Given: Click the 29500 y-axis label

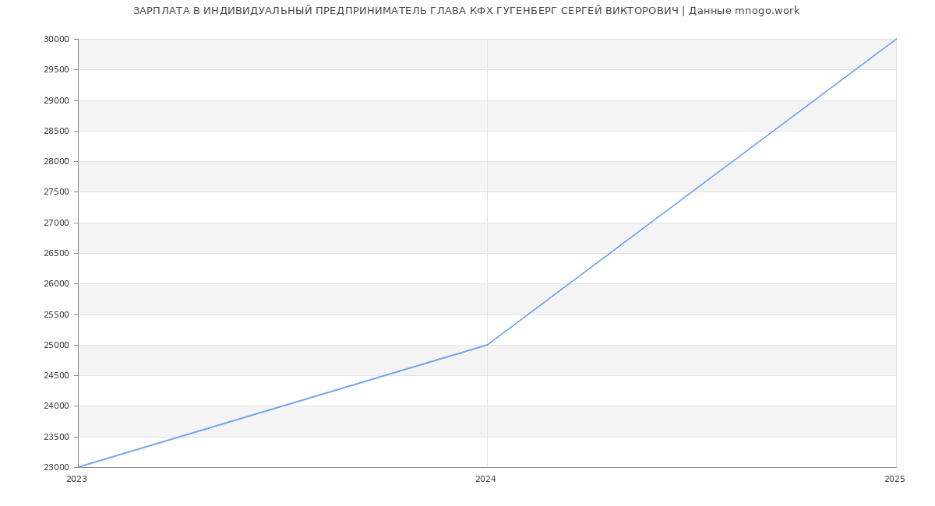Looking at the screenshot, I should click(56, 70).
